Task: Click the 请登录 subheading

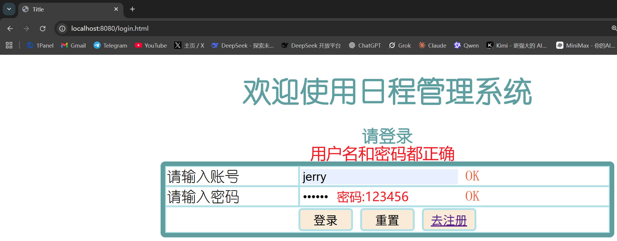Action: point(387,136)
